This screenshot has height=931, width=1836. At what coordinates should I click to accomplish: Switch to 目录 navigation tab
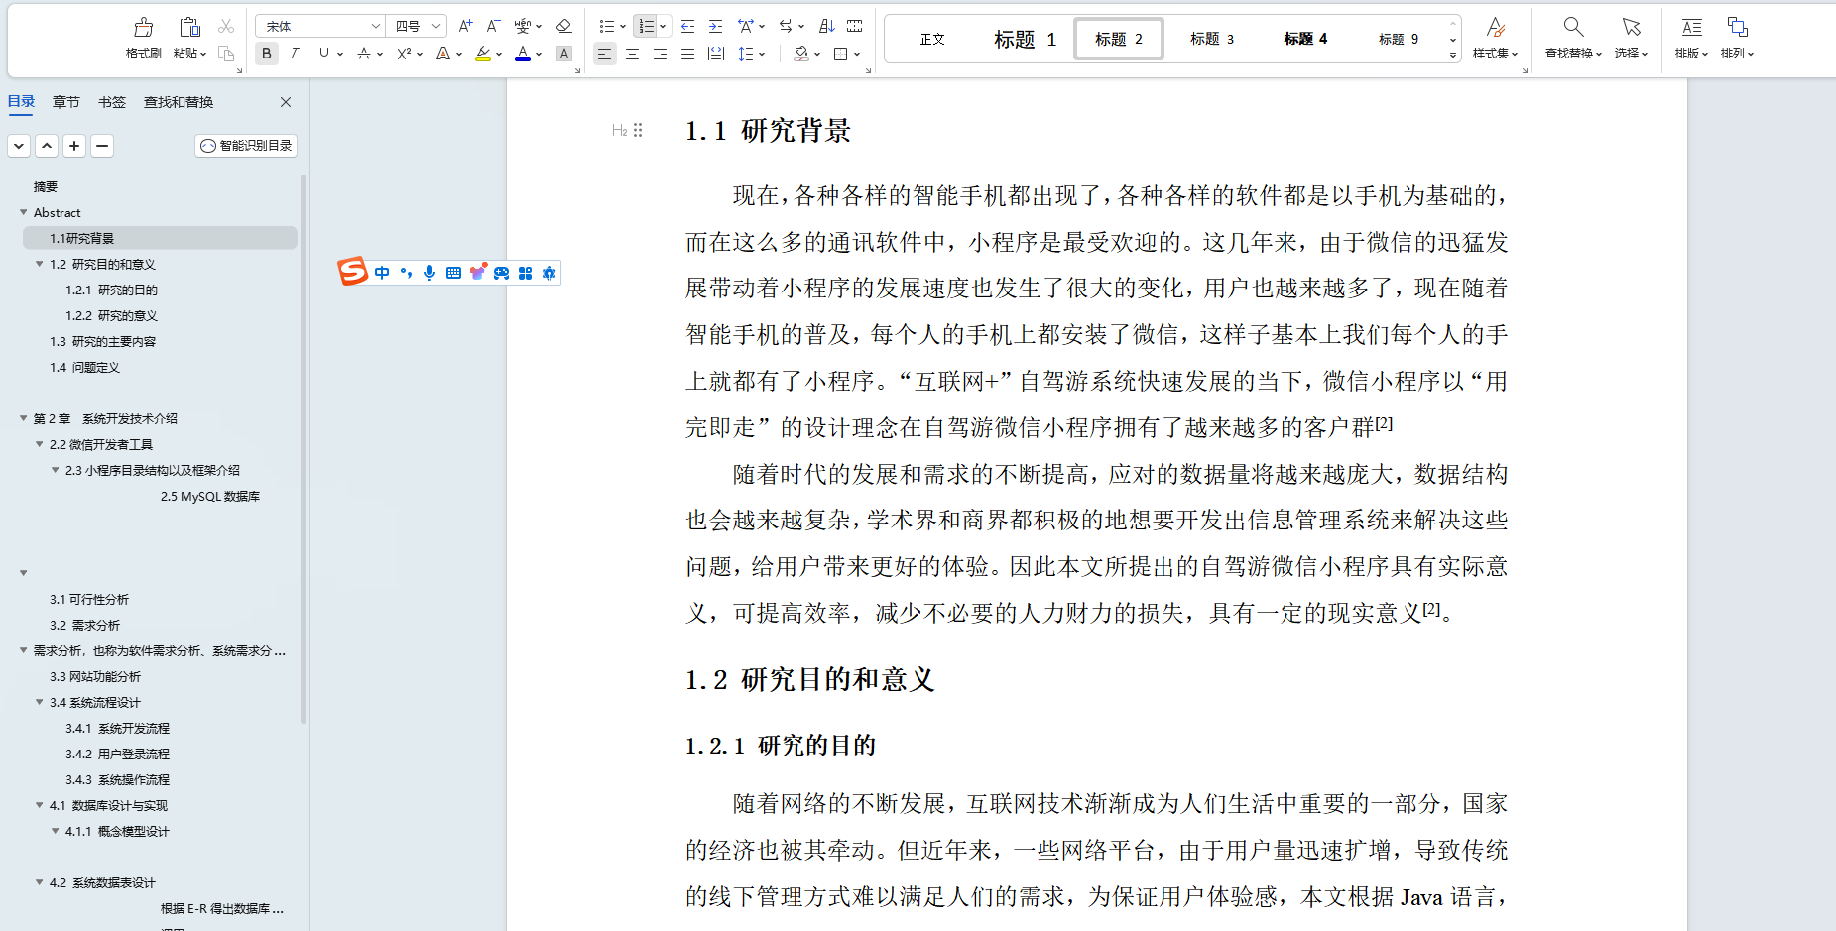22,102
